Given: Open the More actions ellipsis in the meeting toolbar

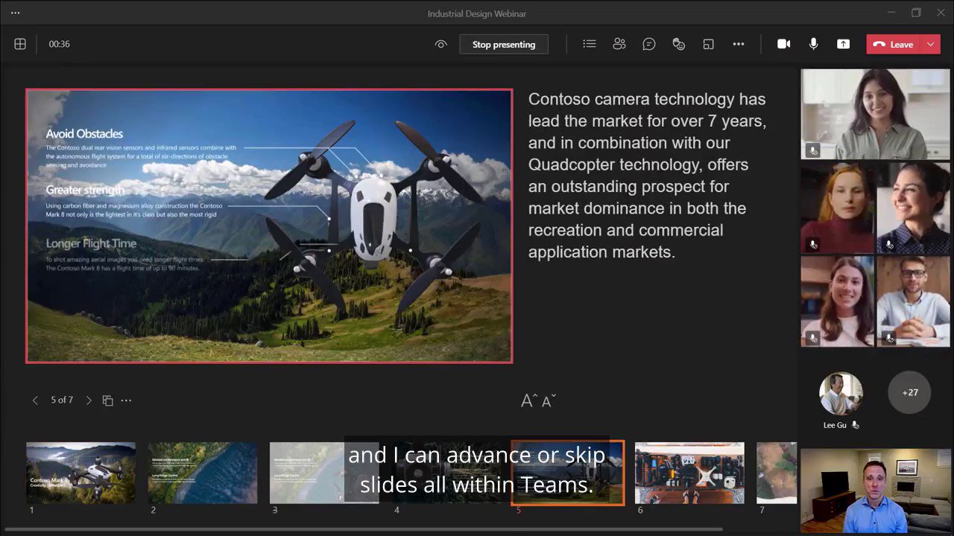Looking at the screenshot, I should point(739,44).
